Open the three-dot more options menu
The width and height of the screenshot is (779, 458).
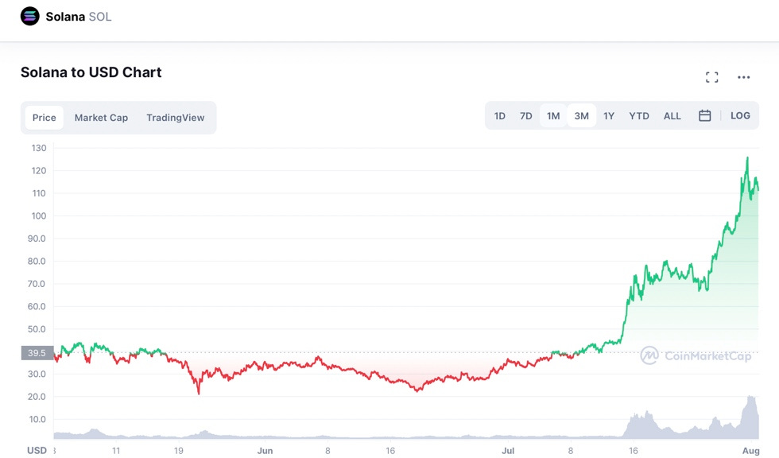pos(744,77)
